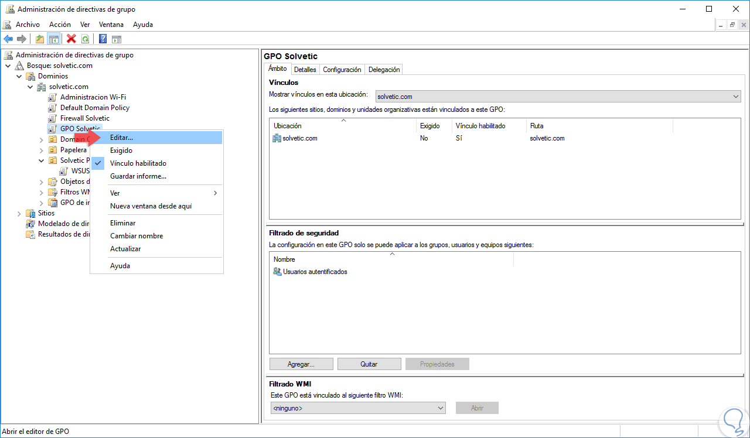Click the up-one-level folder toolbar icon
Viewport: 750px width, 438px height.
click(x=39, y=39)
